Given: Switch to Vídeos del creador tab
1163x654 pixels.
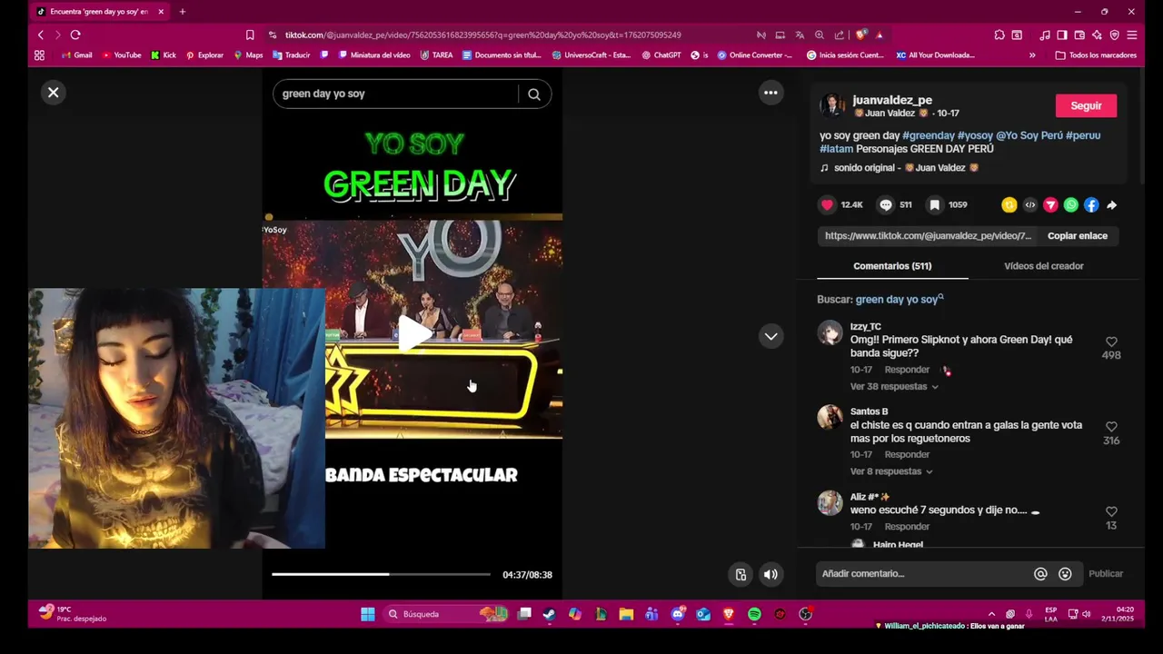Looking at the screenshot, I should tap(1044, 266).
